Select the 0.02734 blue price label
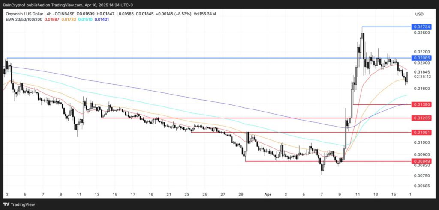Viewport: 439px width, 210px height. pyautogui.click(x=421, y=27)
